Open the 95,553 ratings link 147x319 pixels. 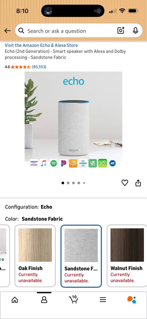(39, 67)
